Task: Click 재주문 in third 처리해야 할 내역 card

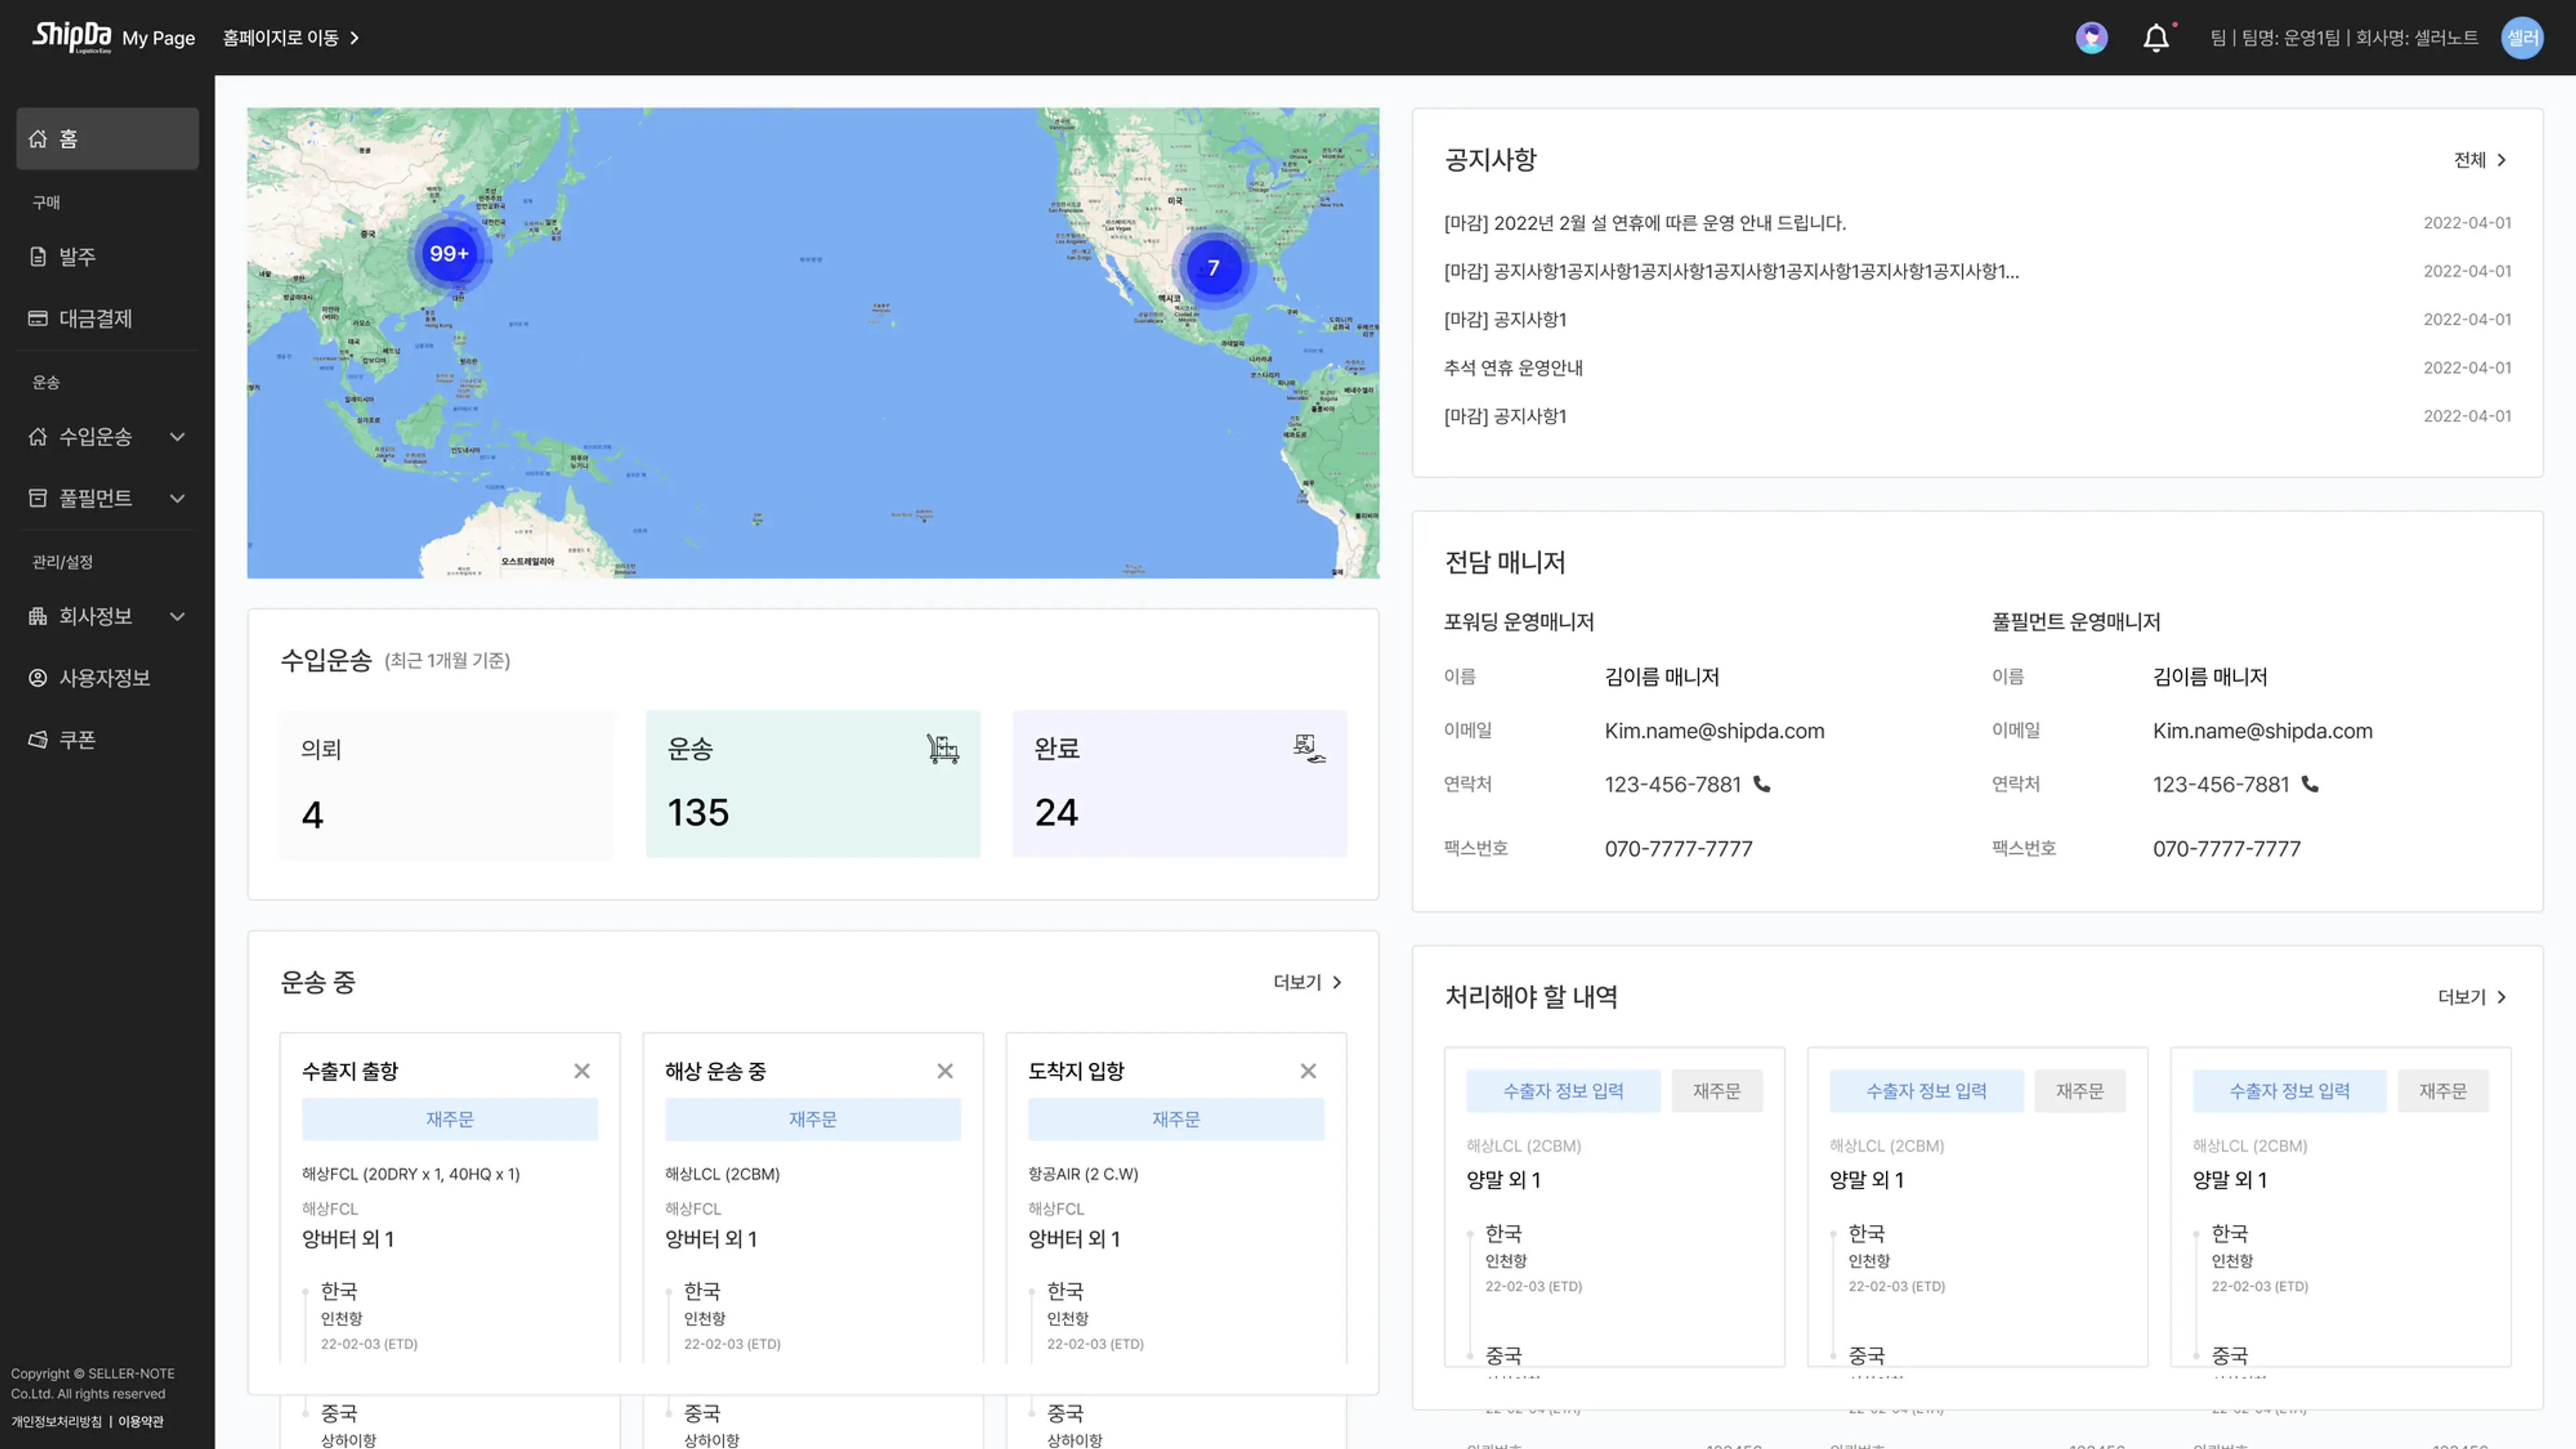Action: click(2442, 1091)
